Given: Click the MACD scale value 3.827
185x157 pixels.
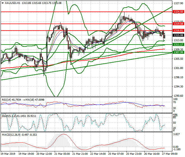Looking at the screenshot, I should pyautogui.click(x=177, y=134).
